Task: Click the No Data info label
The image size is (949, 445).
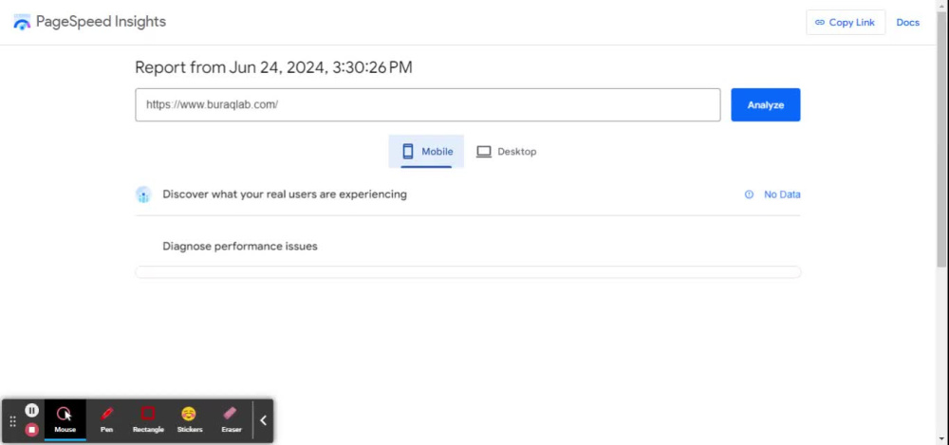Action: click(782, 195)
